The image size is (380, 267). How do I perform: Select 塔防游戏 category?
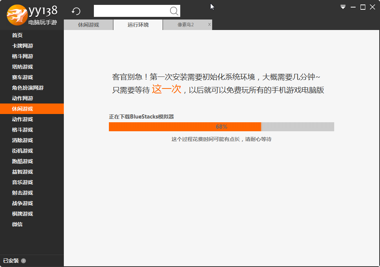point(32,67)
